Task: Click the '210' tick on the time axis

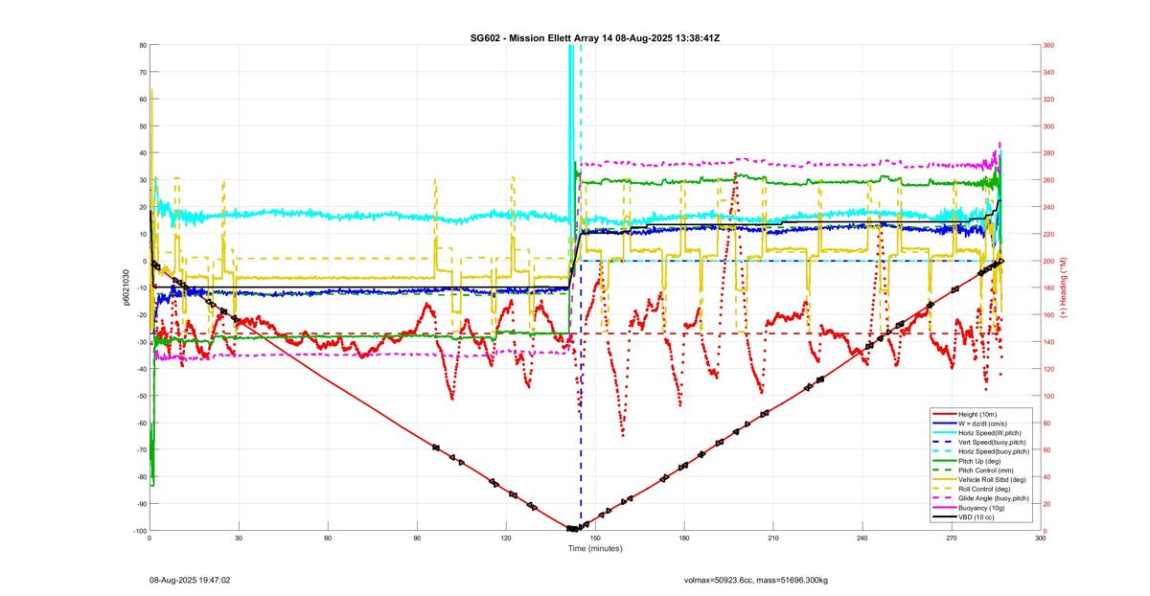Action: [x=773, y=539]
